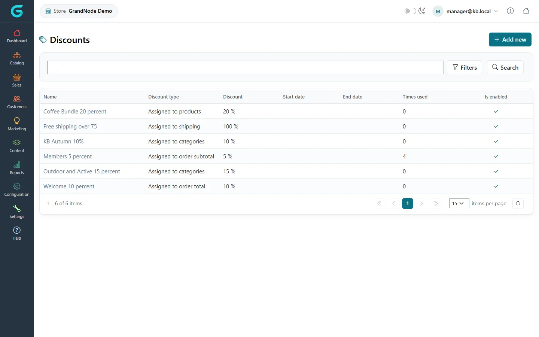Screen dimensions: 539x337
Task: Open the Welcome 10 percent discount
Action: tap(69, 186)
